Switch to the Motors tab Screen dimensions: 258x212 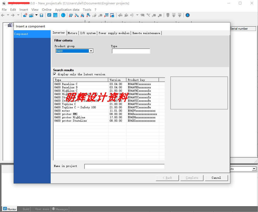pos(72,33)
